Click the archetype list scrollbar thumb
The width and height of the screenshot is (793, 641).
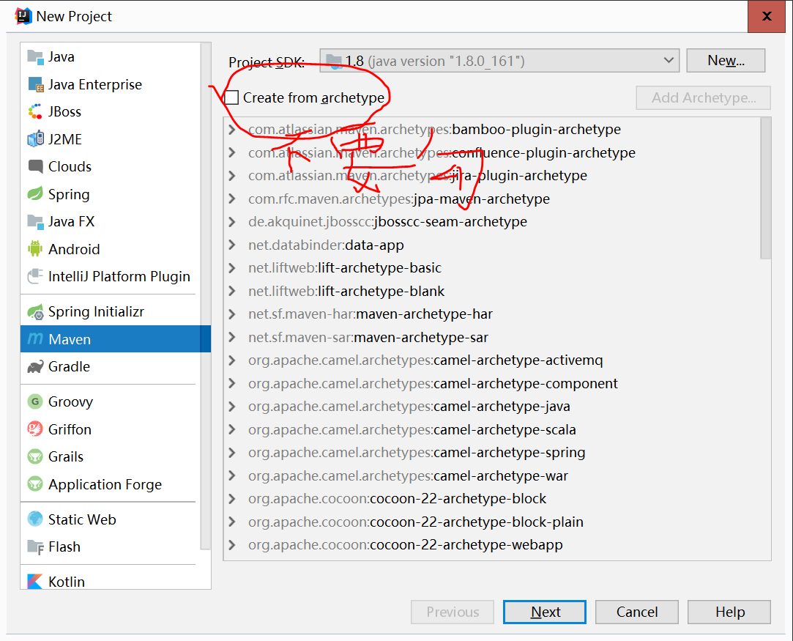click(x=766, y=189)
